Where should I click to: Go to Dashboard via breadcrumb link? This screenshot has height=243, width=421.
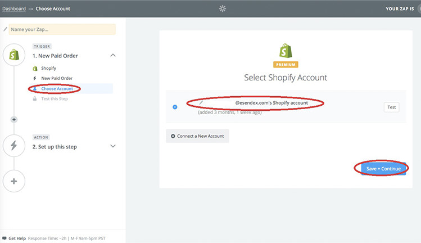14,9
